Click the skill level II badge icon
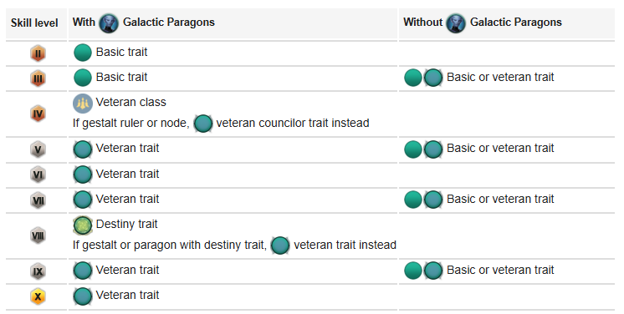 (x=38, y=53)
